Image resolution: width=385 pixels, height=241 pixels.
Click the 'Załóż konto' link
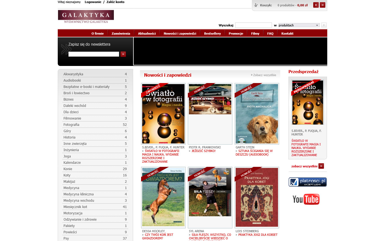click(115, 2)
